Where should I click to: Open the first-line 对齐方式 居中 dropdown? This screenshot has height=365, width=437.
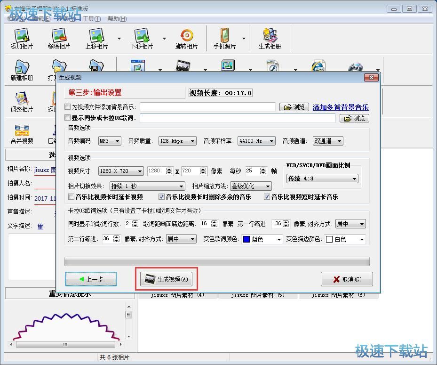pyautogui.click(x=350, y=224)
